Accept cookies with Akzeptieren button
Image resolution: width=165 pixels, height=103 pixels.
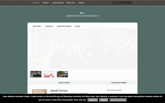pos(93,100)
